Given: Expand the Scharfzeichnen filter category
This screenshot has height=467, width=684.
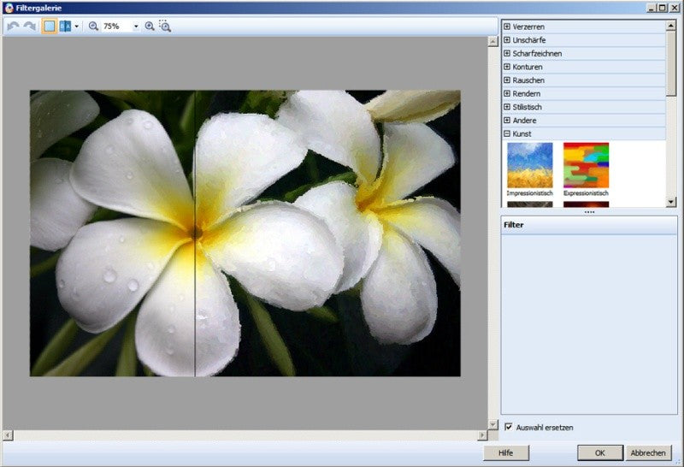Looking at the screenshot, I should 507,53.
